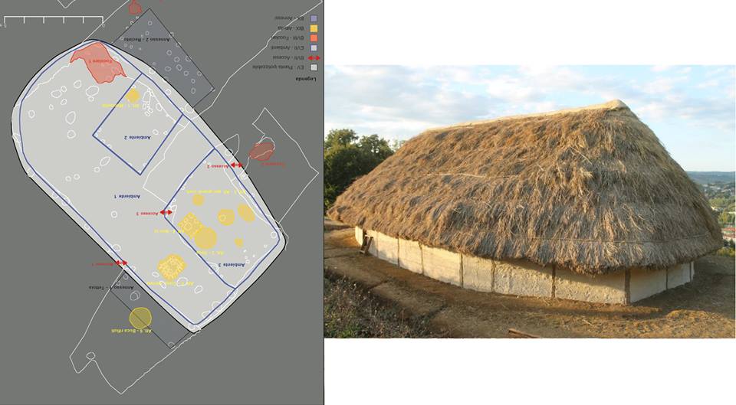Open the thatched roof hut photograph
This screenshot has height=405, width=736.
coord(530,201)
